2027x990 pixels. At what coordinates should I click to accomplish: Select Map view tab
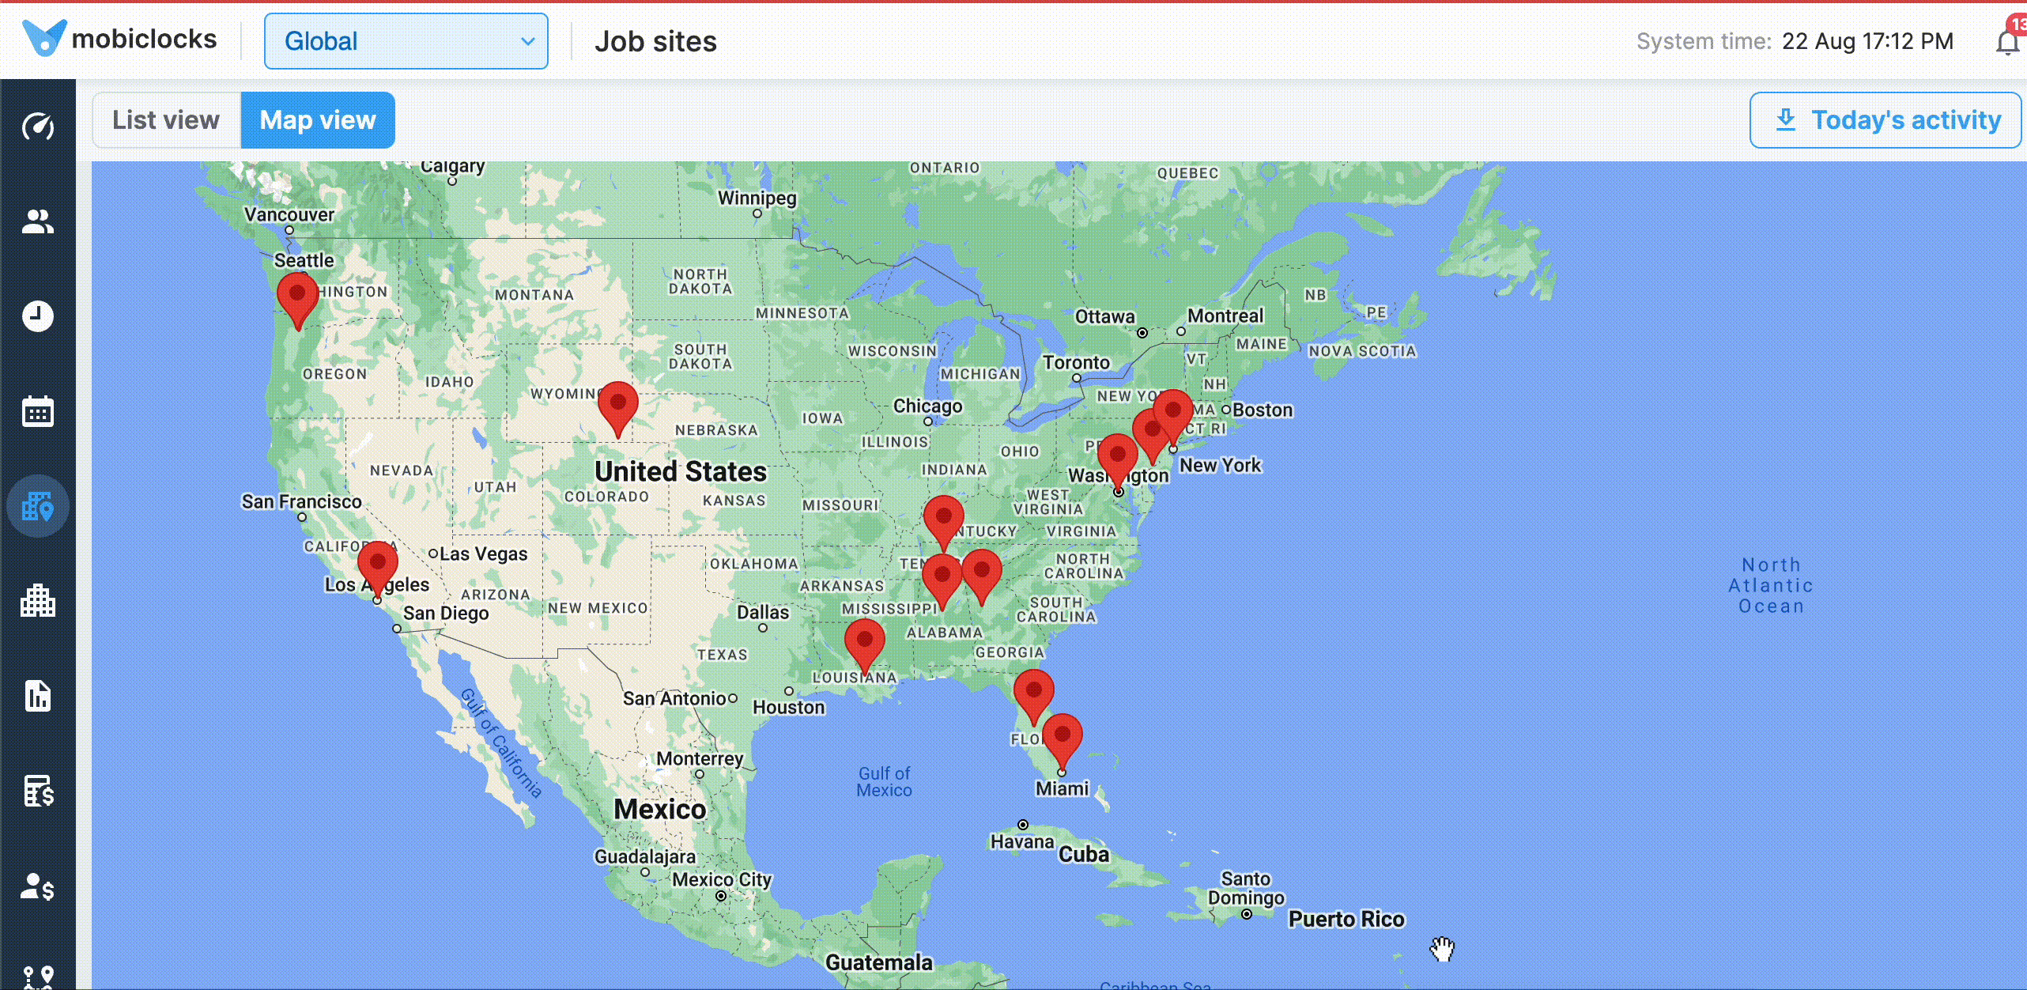pyautogui.click(x=318, y=119)
